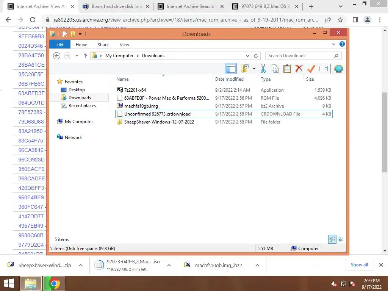Select the 63ABFD3F Power Mac ROM file

224,98
